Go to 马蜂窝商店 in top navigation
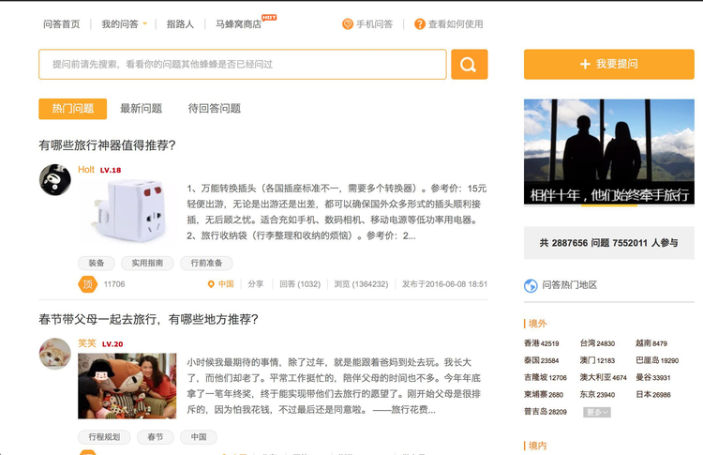This screenshot has width=703, height=455. [x=238, y=24]
